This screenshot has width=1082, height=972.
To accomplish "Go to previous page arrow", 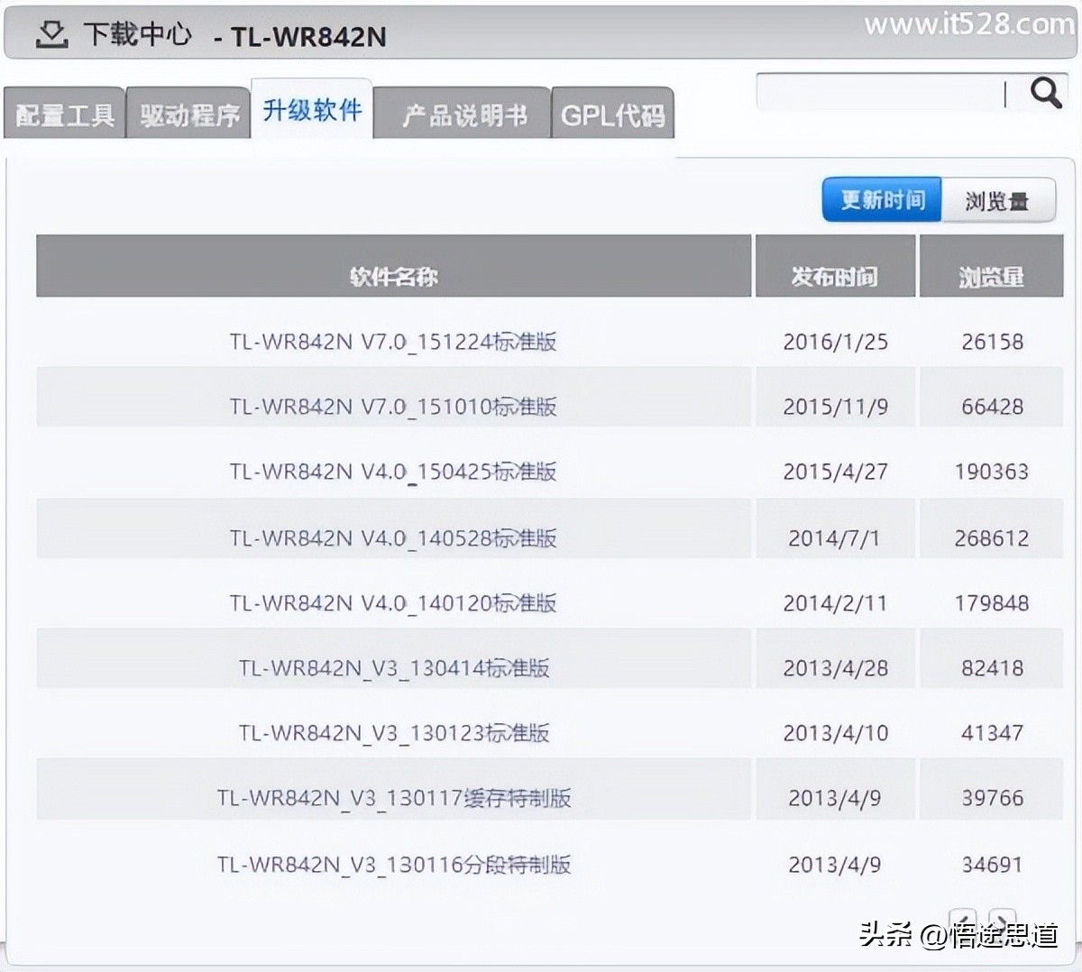I will pos(963,922).
